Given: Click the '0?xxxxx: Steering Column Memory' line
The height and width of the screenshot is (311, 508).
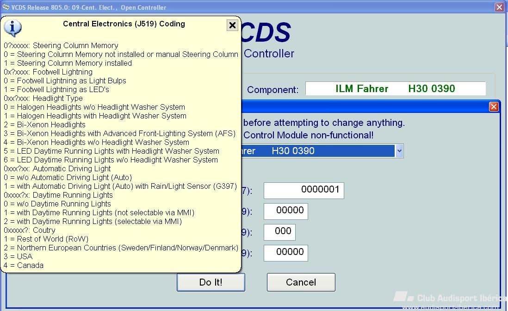Looking at the screenshot, I should click(x=61, y=45).
